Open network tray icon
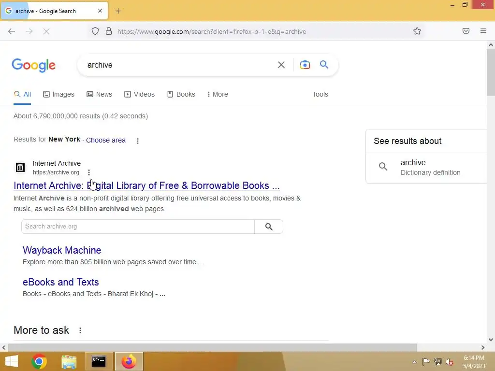The height and width of the screenshot is (371, 495). point(438,362)
